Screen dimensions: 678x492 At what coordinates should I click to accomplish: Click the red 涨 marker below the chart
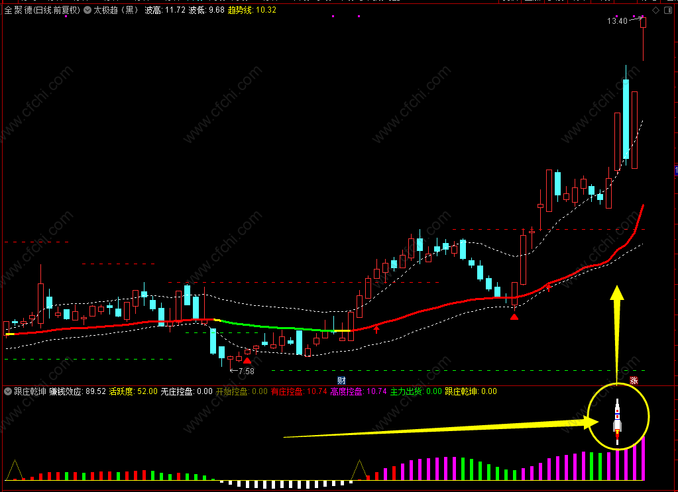click(634, 381)
